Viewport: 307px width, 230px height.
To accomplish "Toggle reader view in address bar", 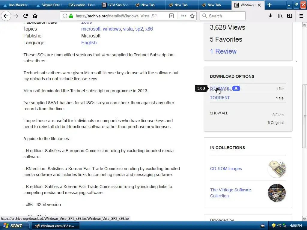I will 171,16.
